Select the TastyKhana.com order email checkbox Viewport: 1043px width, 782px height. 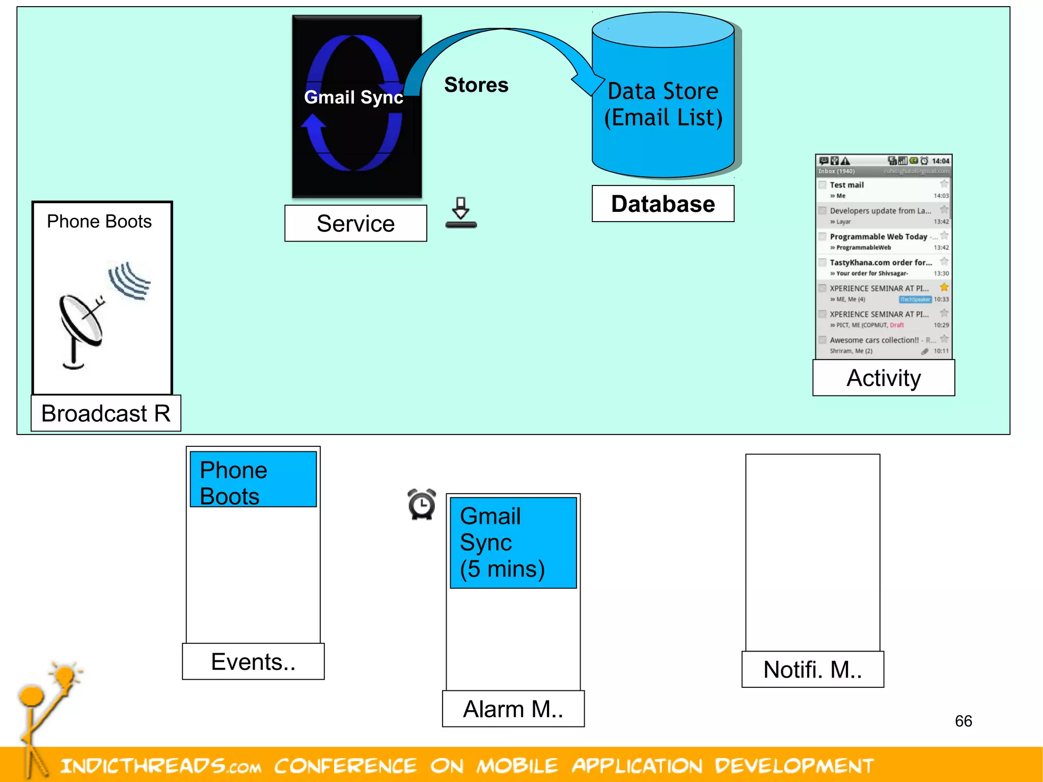(x=822, y=262)
